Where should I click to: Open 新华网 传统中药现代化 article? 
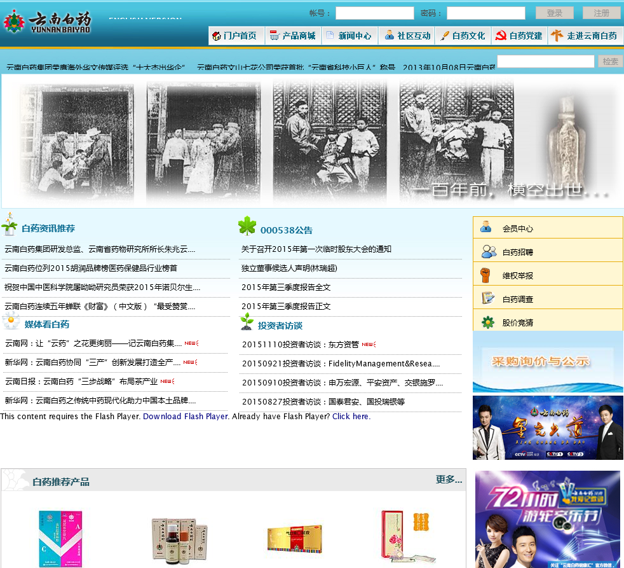[100, 401]
